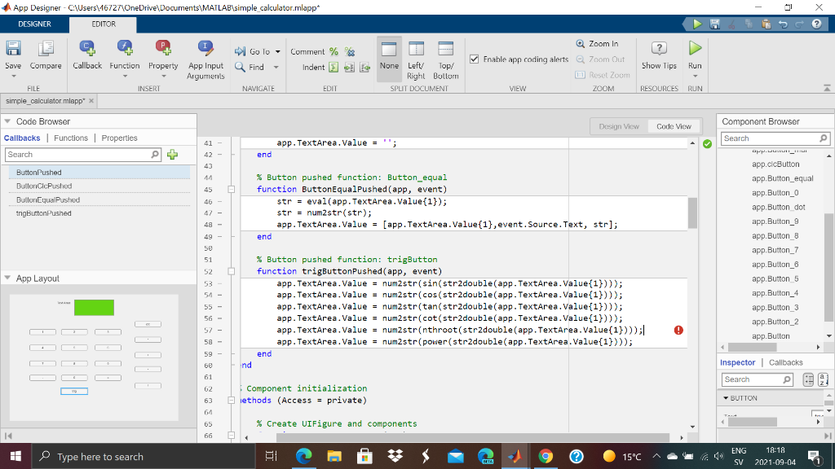Click the Comment percent icon
The height and width of the screenshot is (469, 835).
point(334,51)
